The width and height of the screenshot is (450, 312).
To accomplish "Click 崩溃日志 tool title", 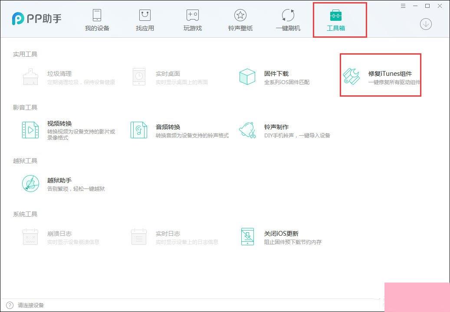I will click(x=59, y=234).
